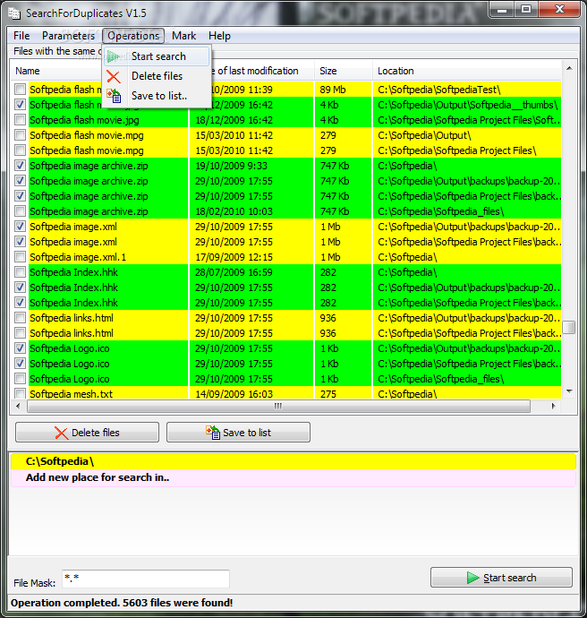Click the Save to list menu icon
This screenshot has height=618, width=587.
pyautogui.click(x=114, y=96)
